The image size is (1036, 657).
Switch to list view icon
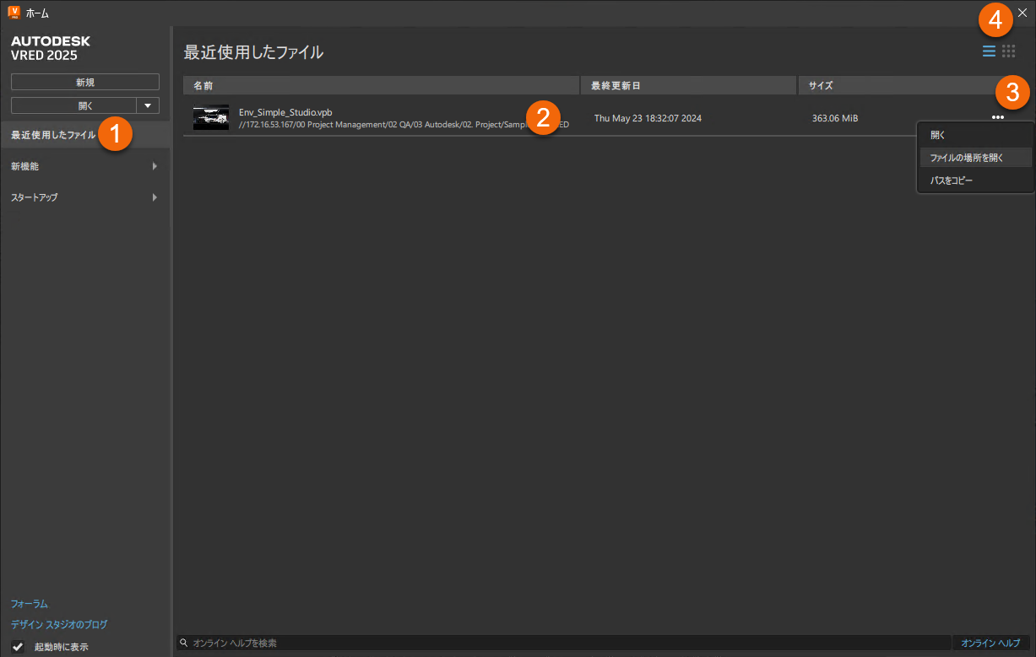[x=989, y=51]
